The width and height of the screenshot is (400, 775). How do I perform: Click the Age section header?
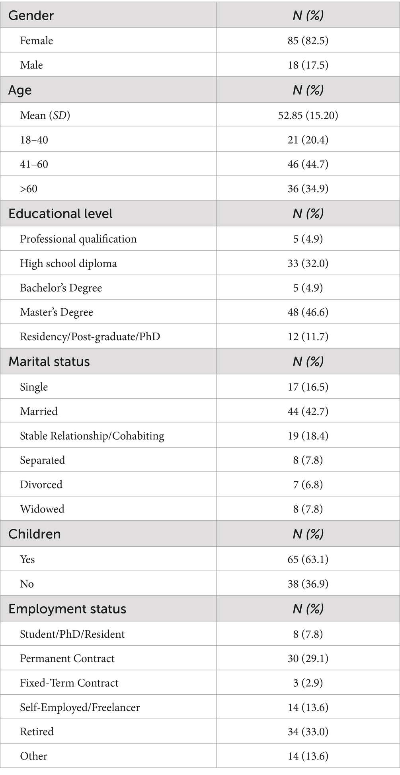coord(20,90)
